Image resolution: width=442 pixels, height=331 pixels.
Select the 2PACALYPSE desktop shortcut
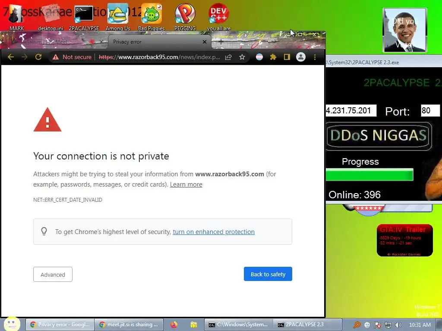pyautogui.click(x=84, y=17)
